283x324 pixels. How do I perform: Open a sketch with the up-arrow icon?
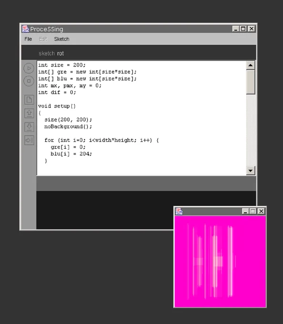(29, 113)
